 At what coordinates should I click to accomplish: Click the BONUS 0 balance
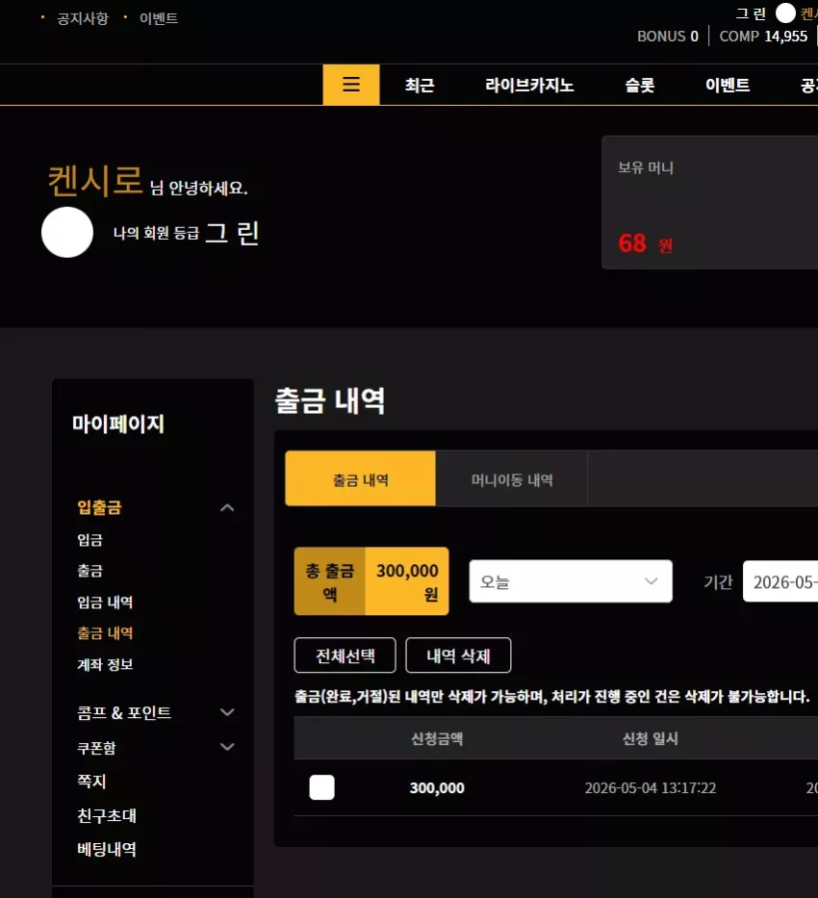[x=668, y=36]
